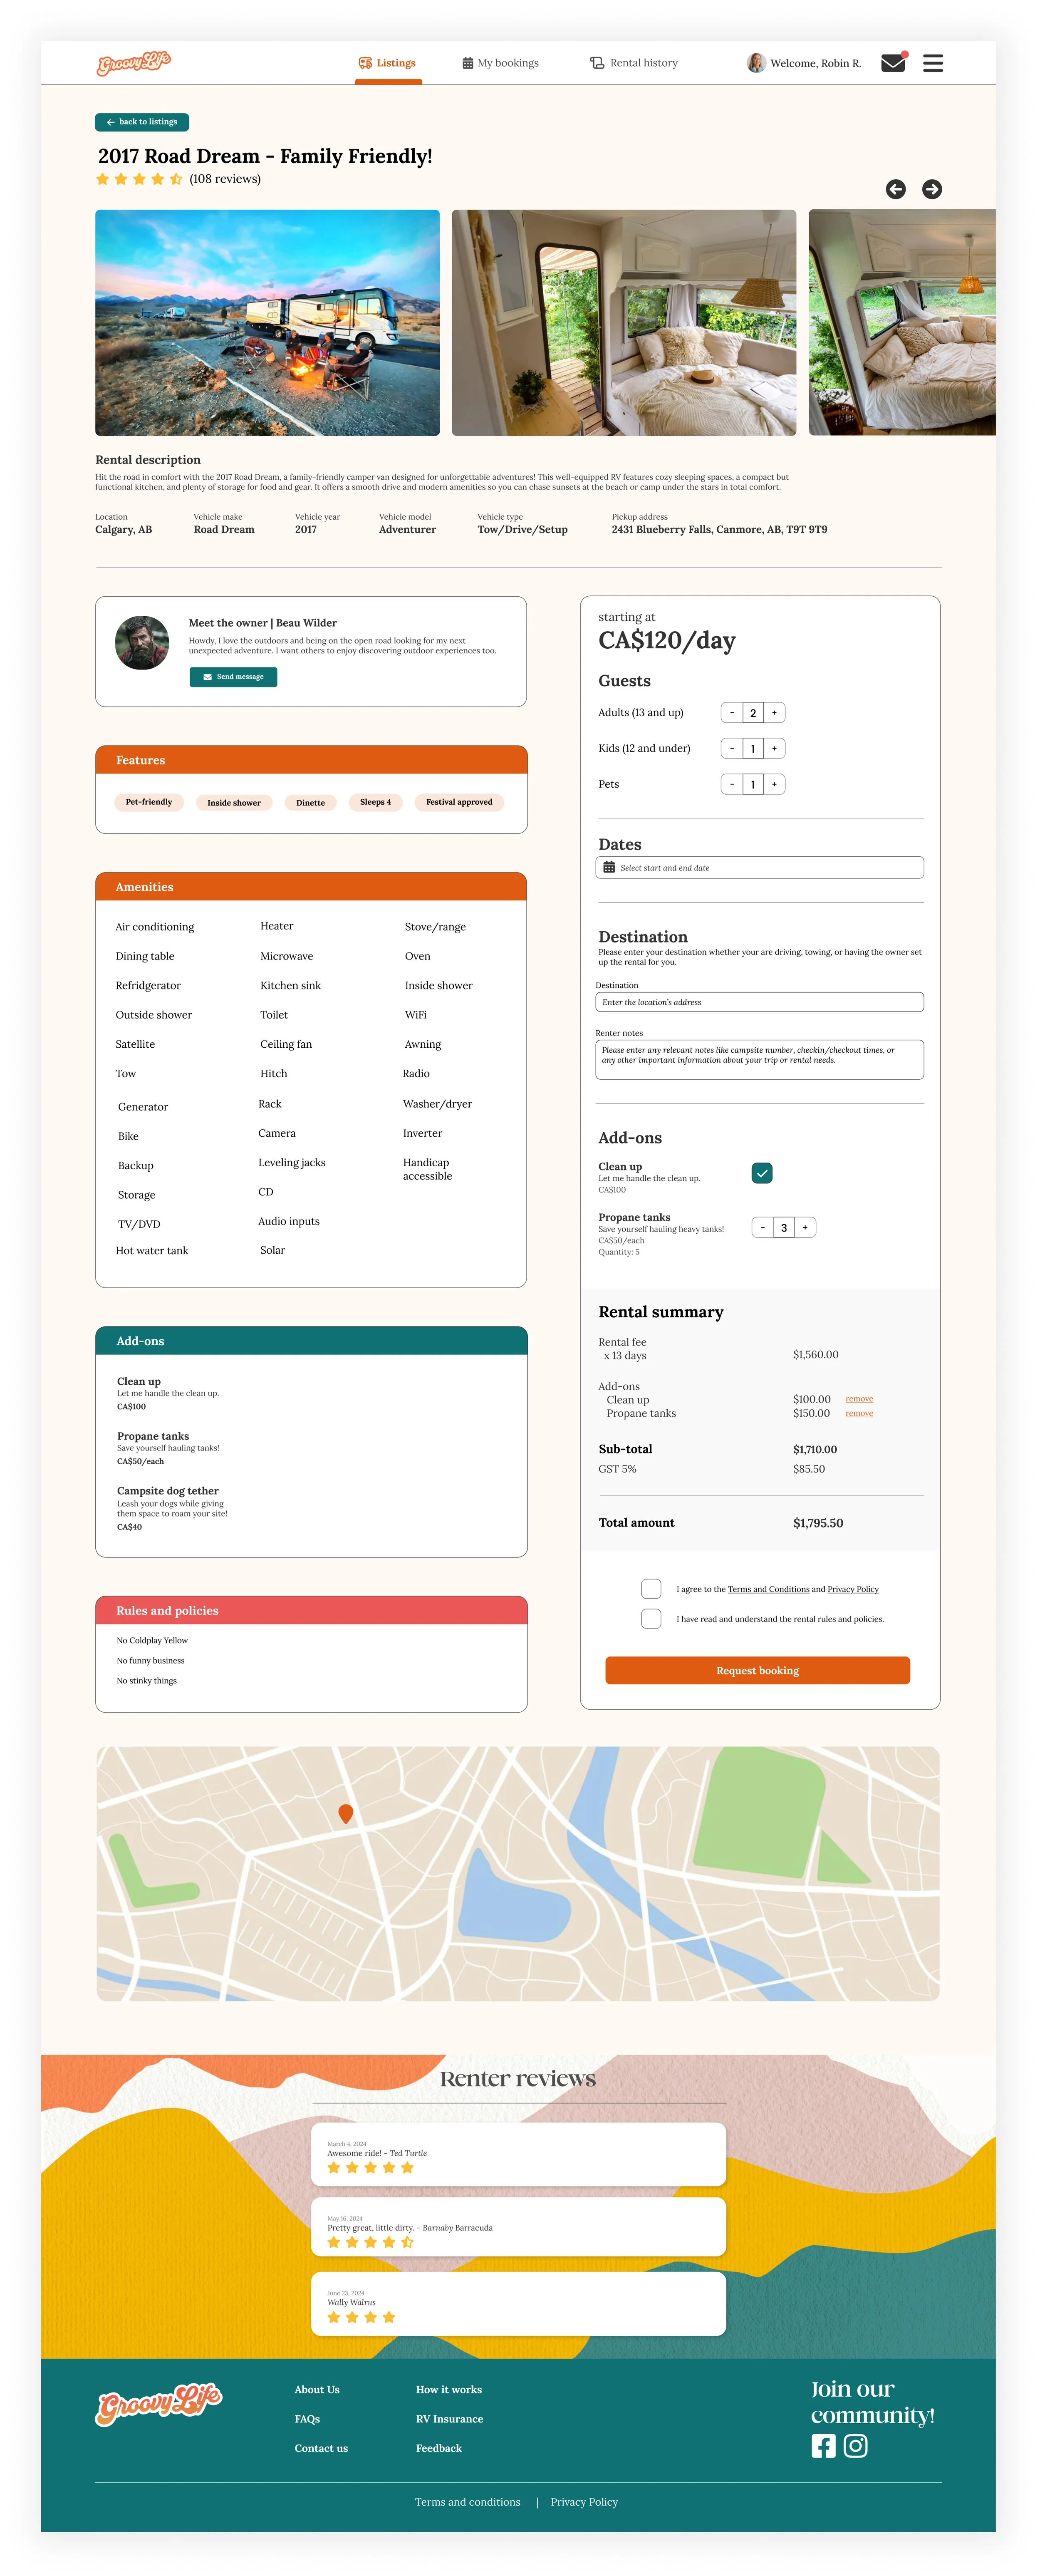Remove the Propane tanks add-on from summary
The width and height of the screenshot is (1040, 2576).
coord(859,1413)
